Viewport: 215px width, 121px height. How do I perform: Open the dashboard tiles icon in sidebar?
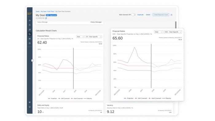29,39
